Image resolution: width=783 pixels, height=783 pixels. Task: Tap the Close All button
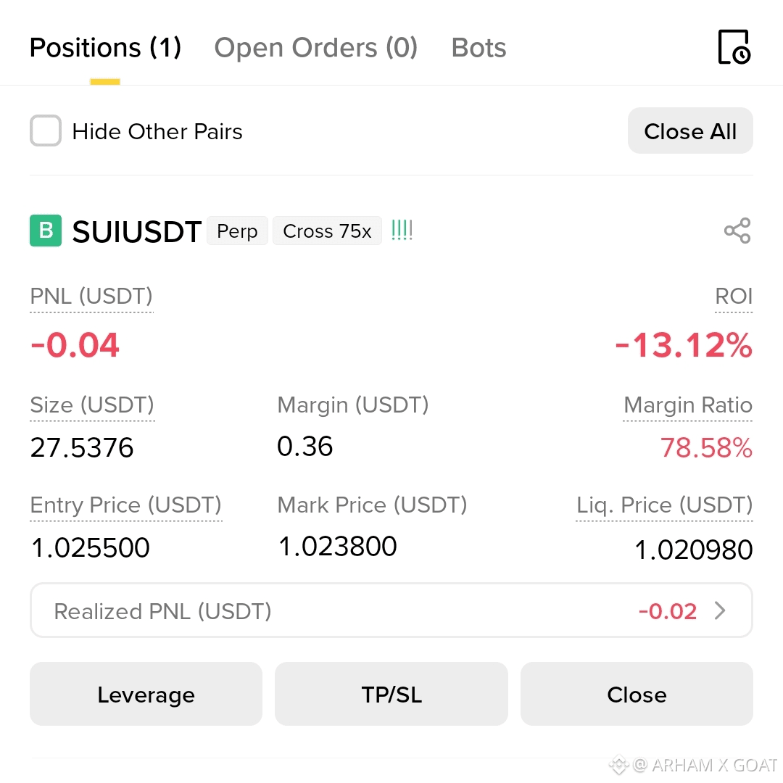(690, 130)
